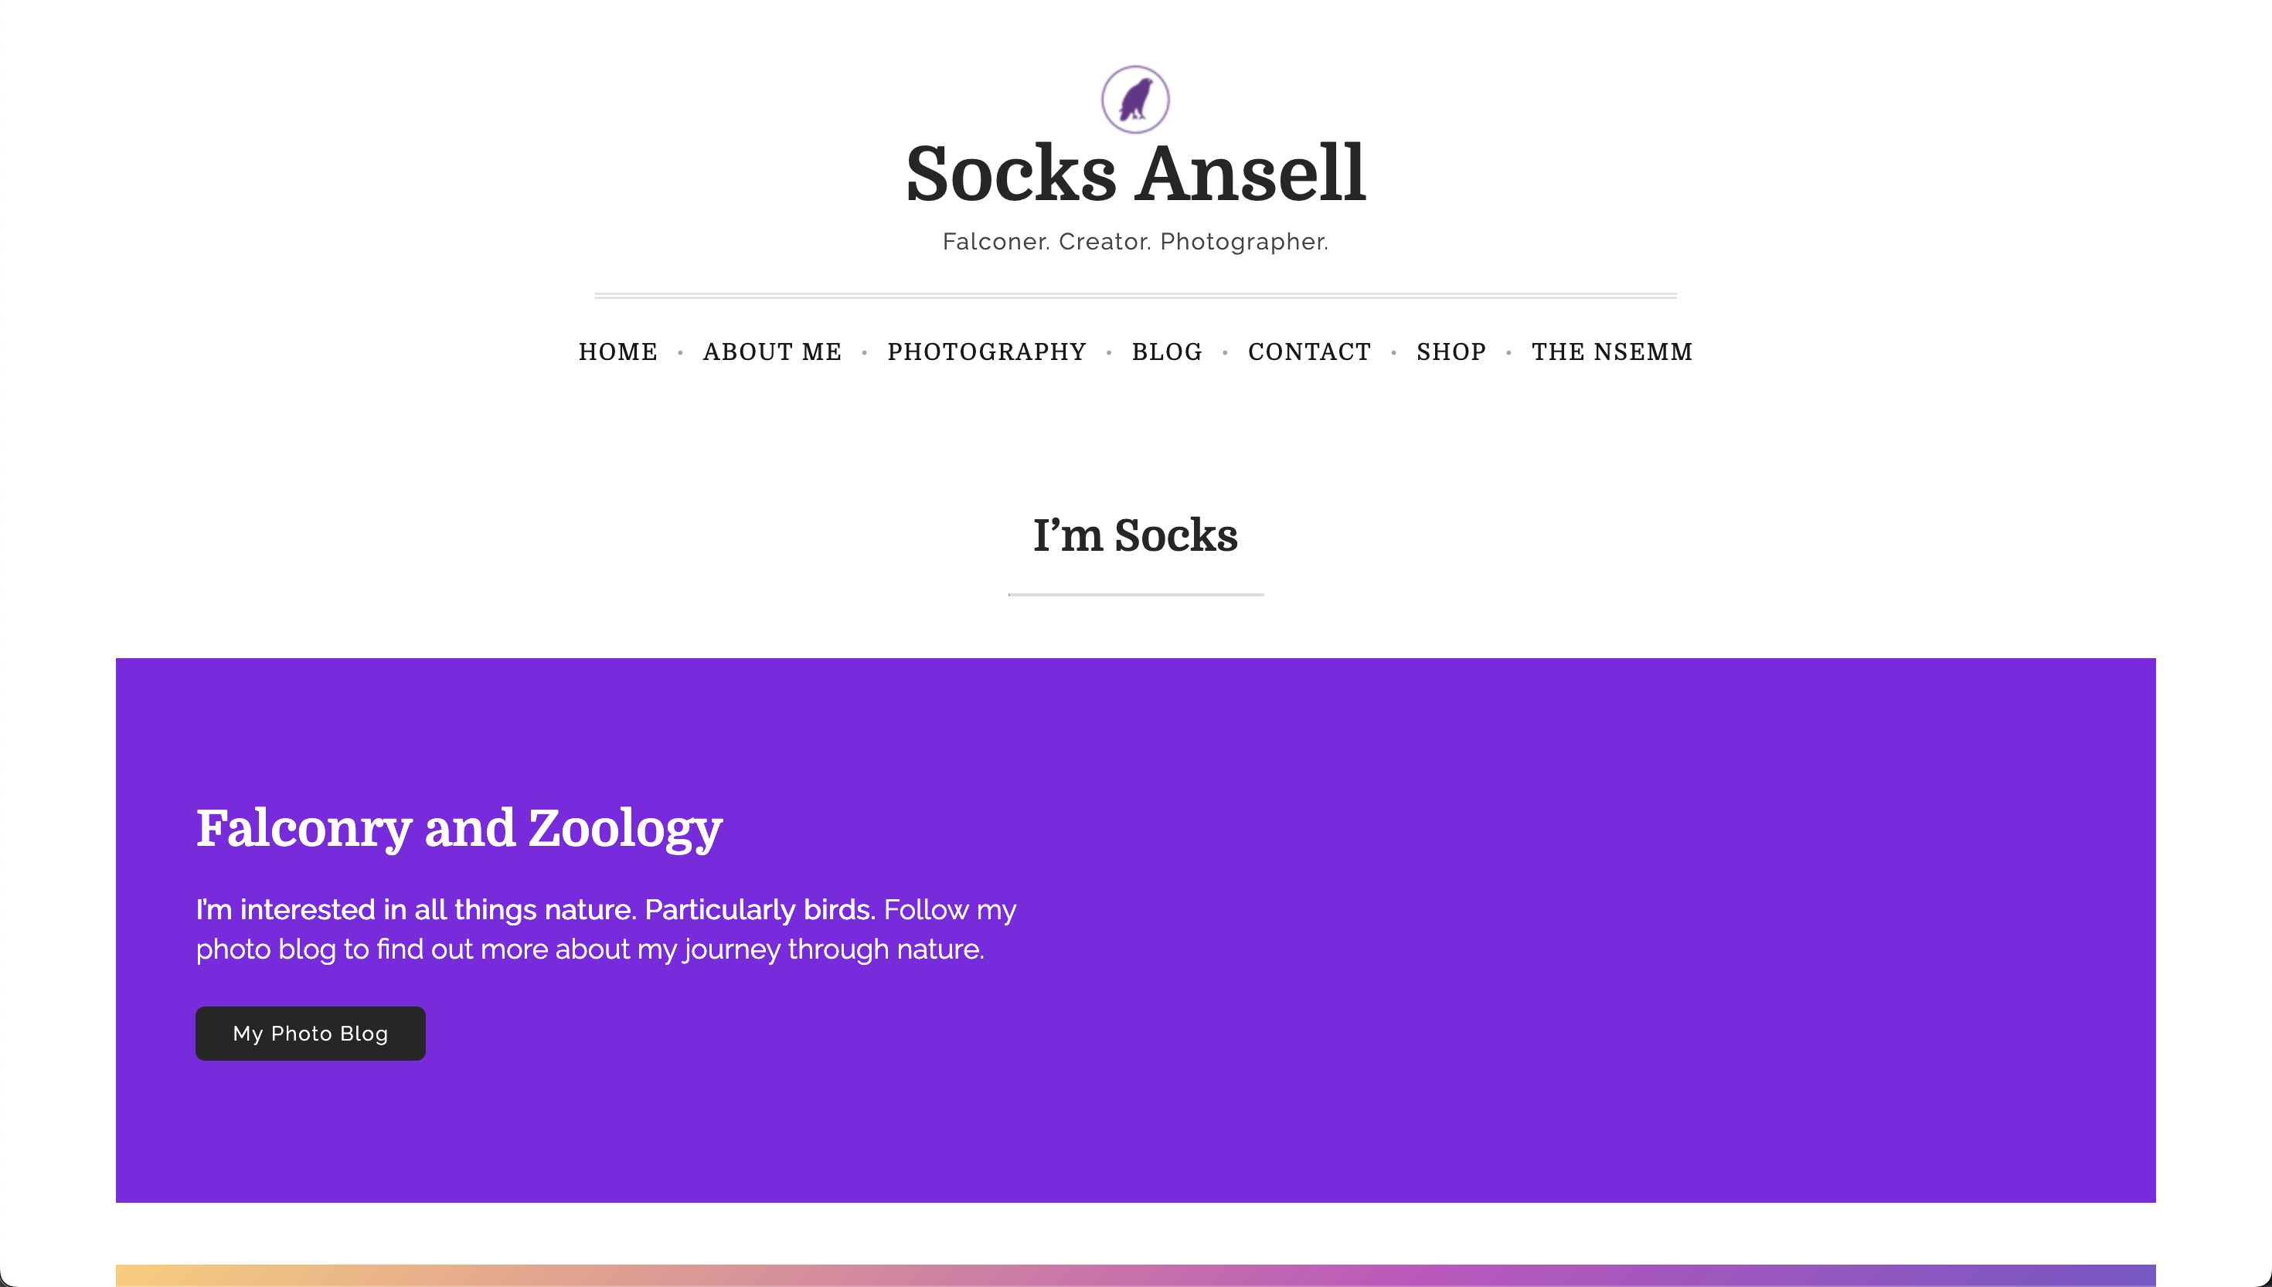Go to the Home menu item

coord(618,351)
